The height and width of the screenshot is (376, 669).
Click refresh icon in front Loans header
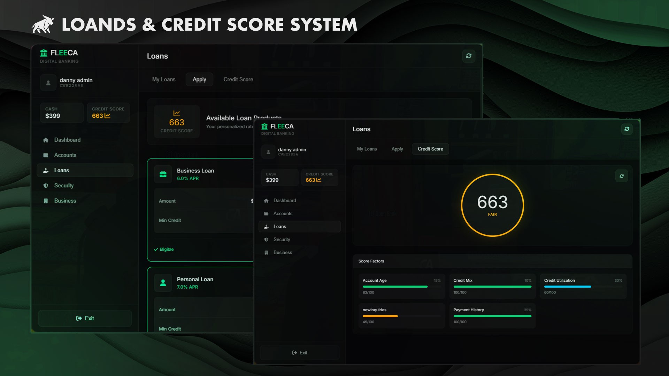point(626,129)
